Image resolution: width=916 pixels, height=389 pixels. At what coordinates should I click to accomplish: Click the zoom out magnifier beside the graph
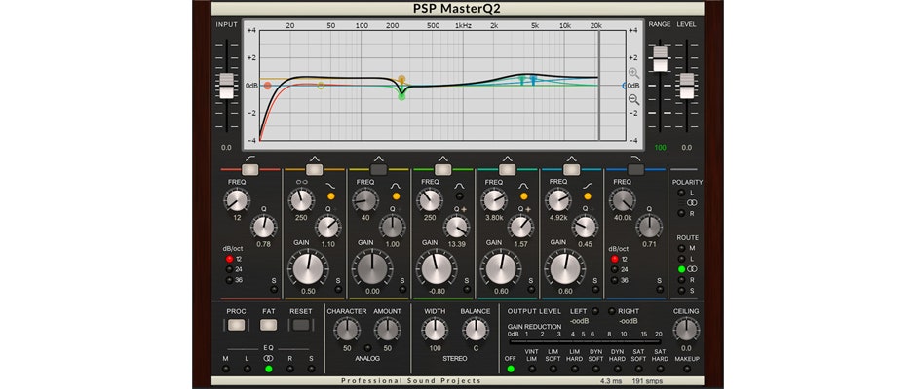point(634,99)
